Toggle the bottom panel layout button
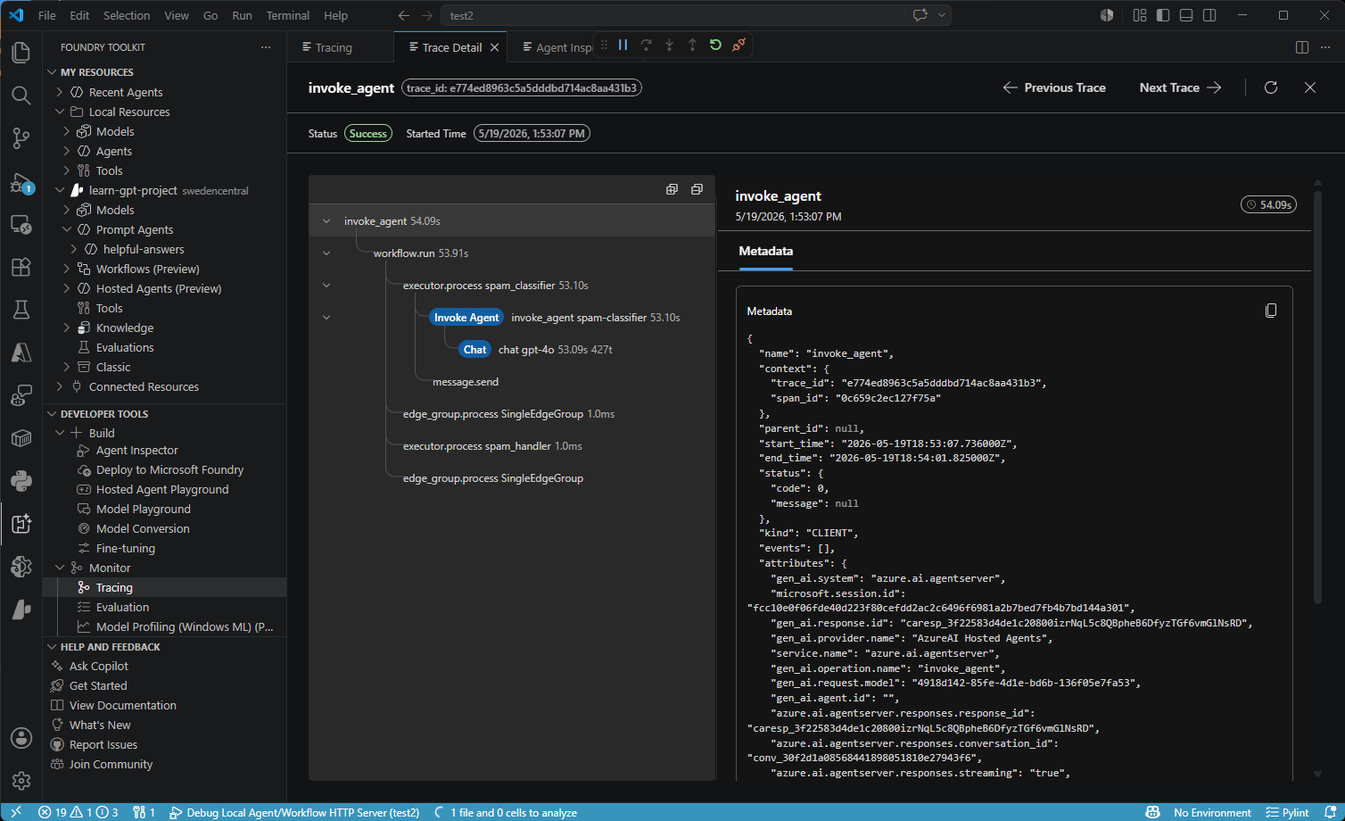The image size is (1345, 821). click(x=1186, y=15)
